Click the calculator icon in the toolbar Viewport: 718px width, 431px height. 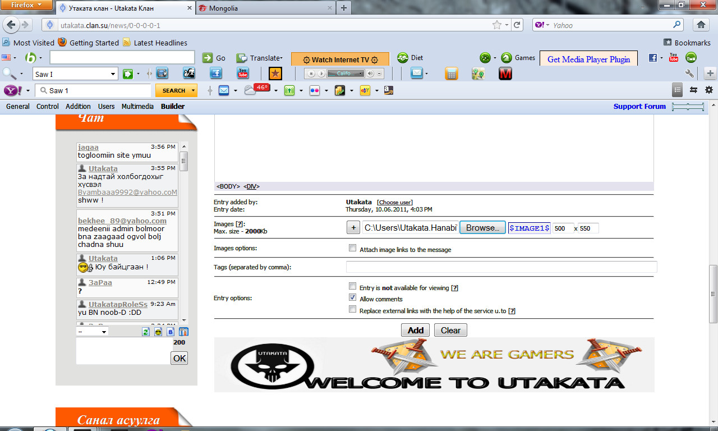pyautogui.click(x=451, y=74)
